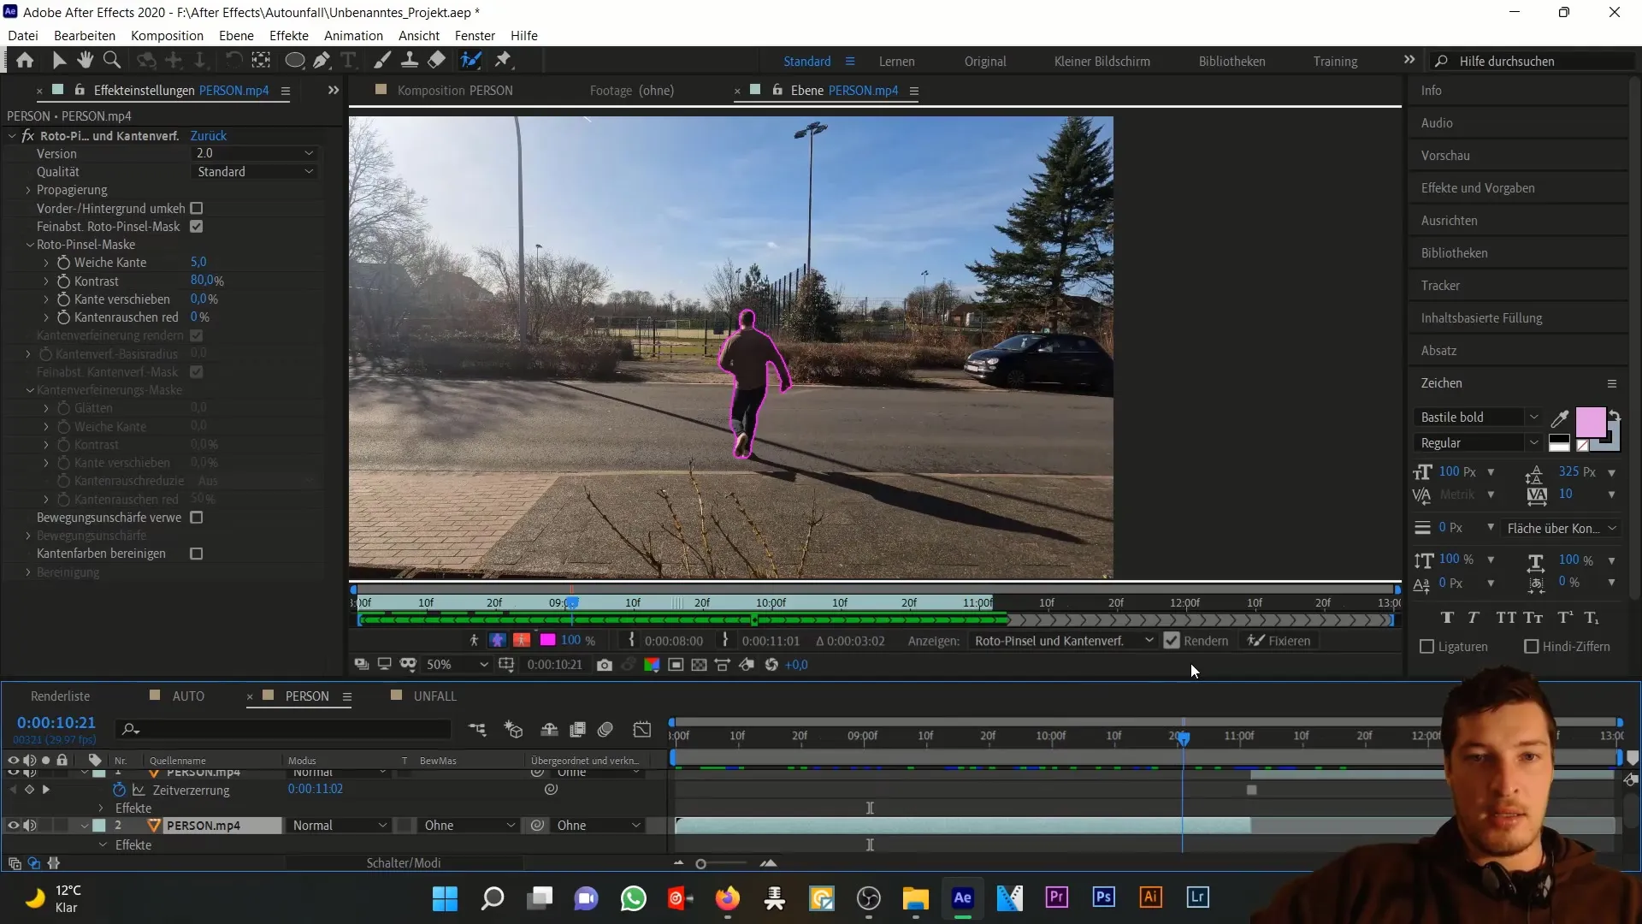Select the Roto Brush tool
Image resolution: width=1642 pixels, height=924 pixels.
[x=470, y=60]
